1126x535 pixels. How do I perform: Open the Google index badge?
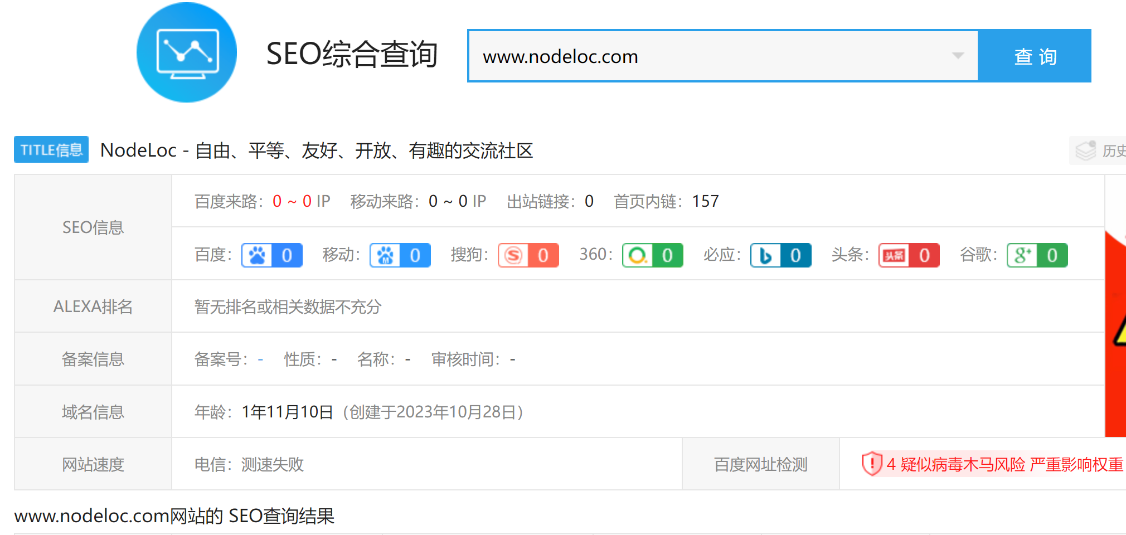click(1037, 255)
